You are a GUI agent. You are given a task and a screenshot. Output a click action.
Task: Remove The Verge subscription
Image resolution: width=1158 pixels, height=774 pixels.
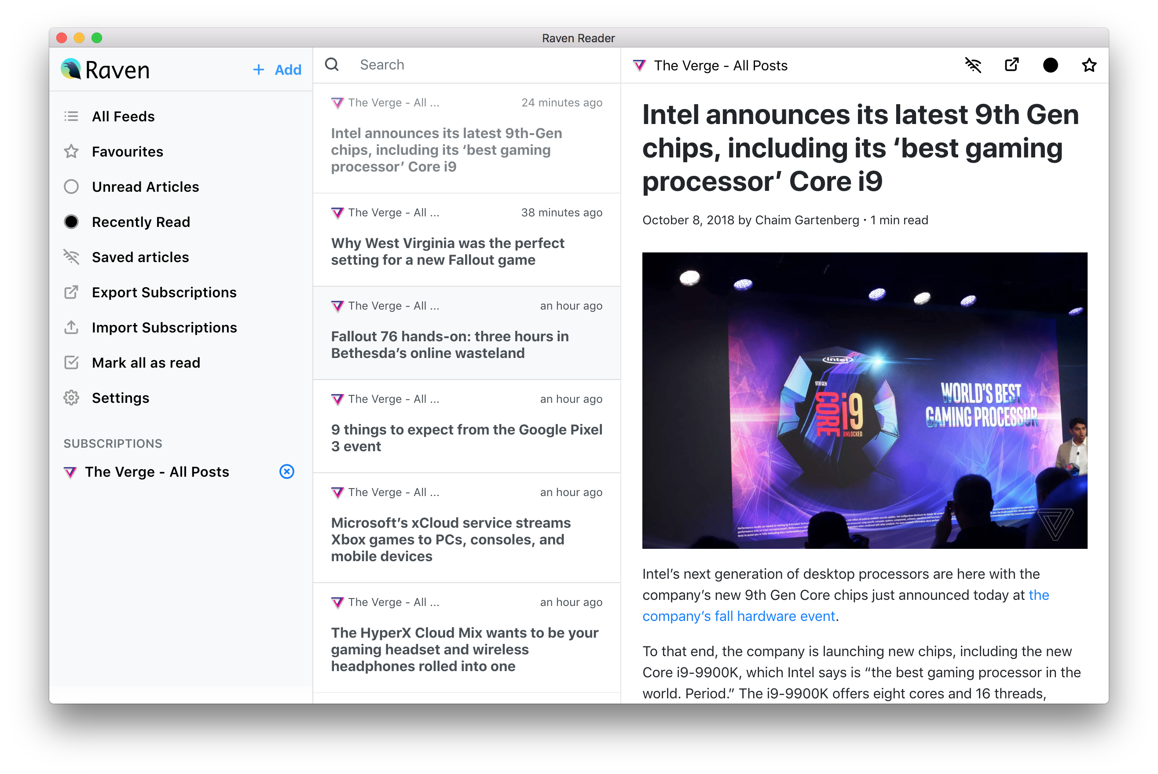pyautogui.click(x=286, y=471)
